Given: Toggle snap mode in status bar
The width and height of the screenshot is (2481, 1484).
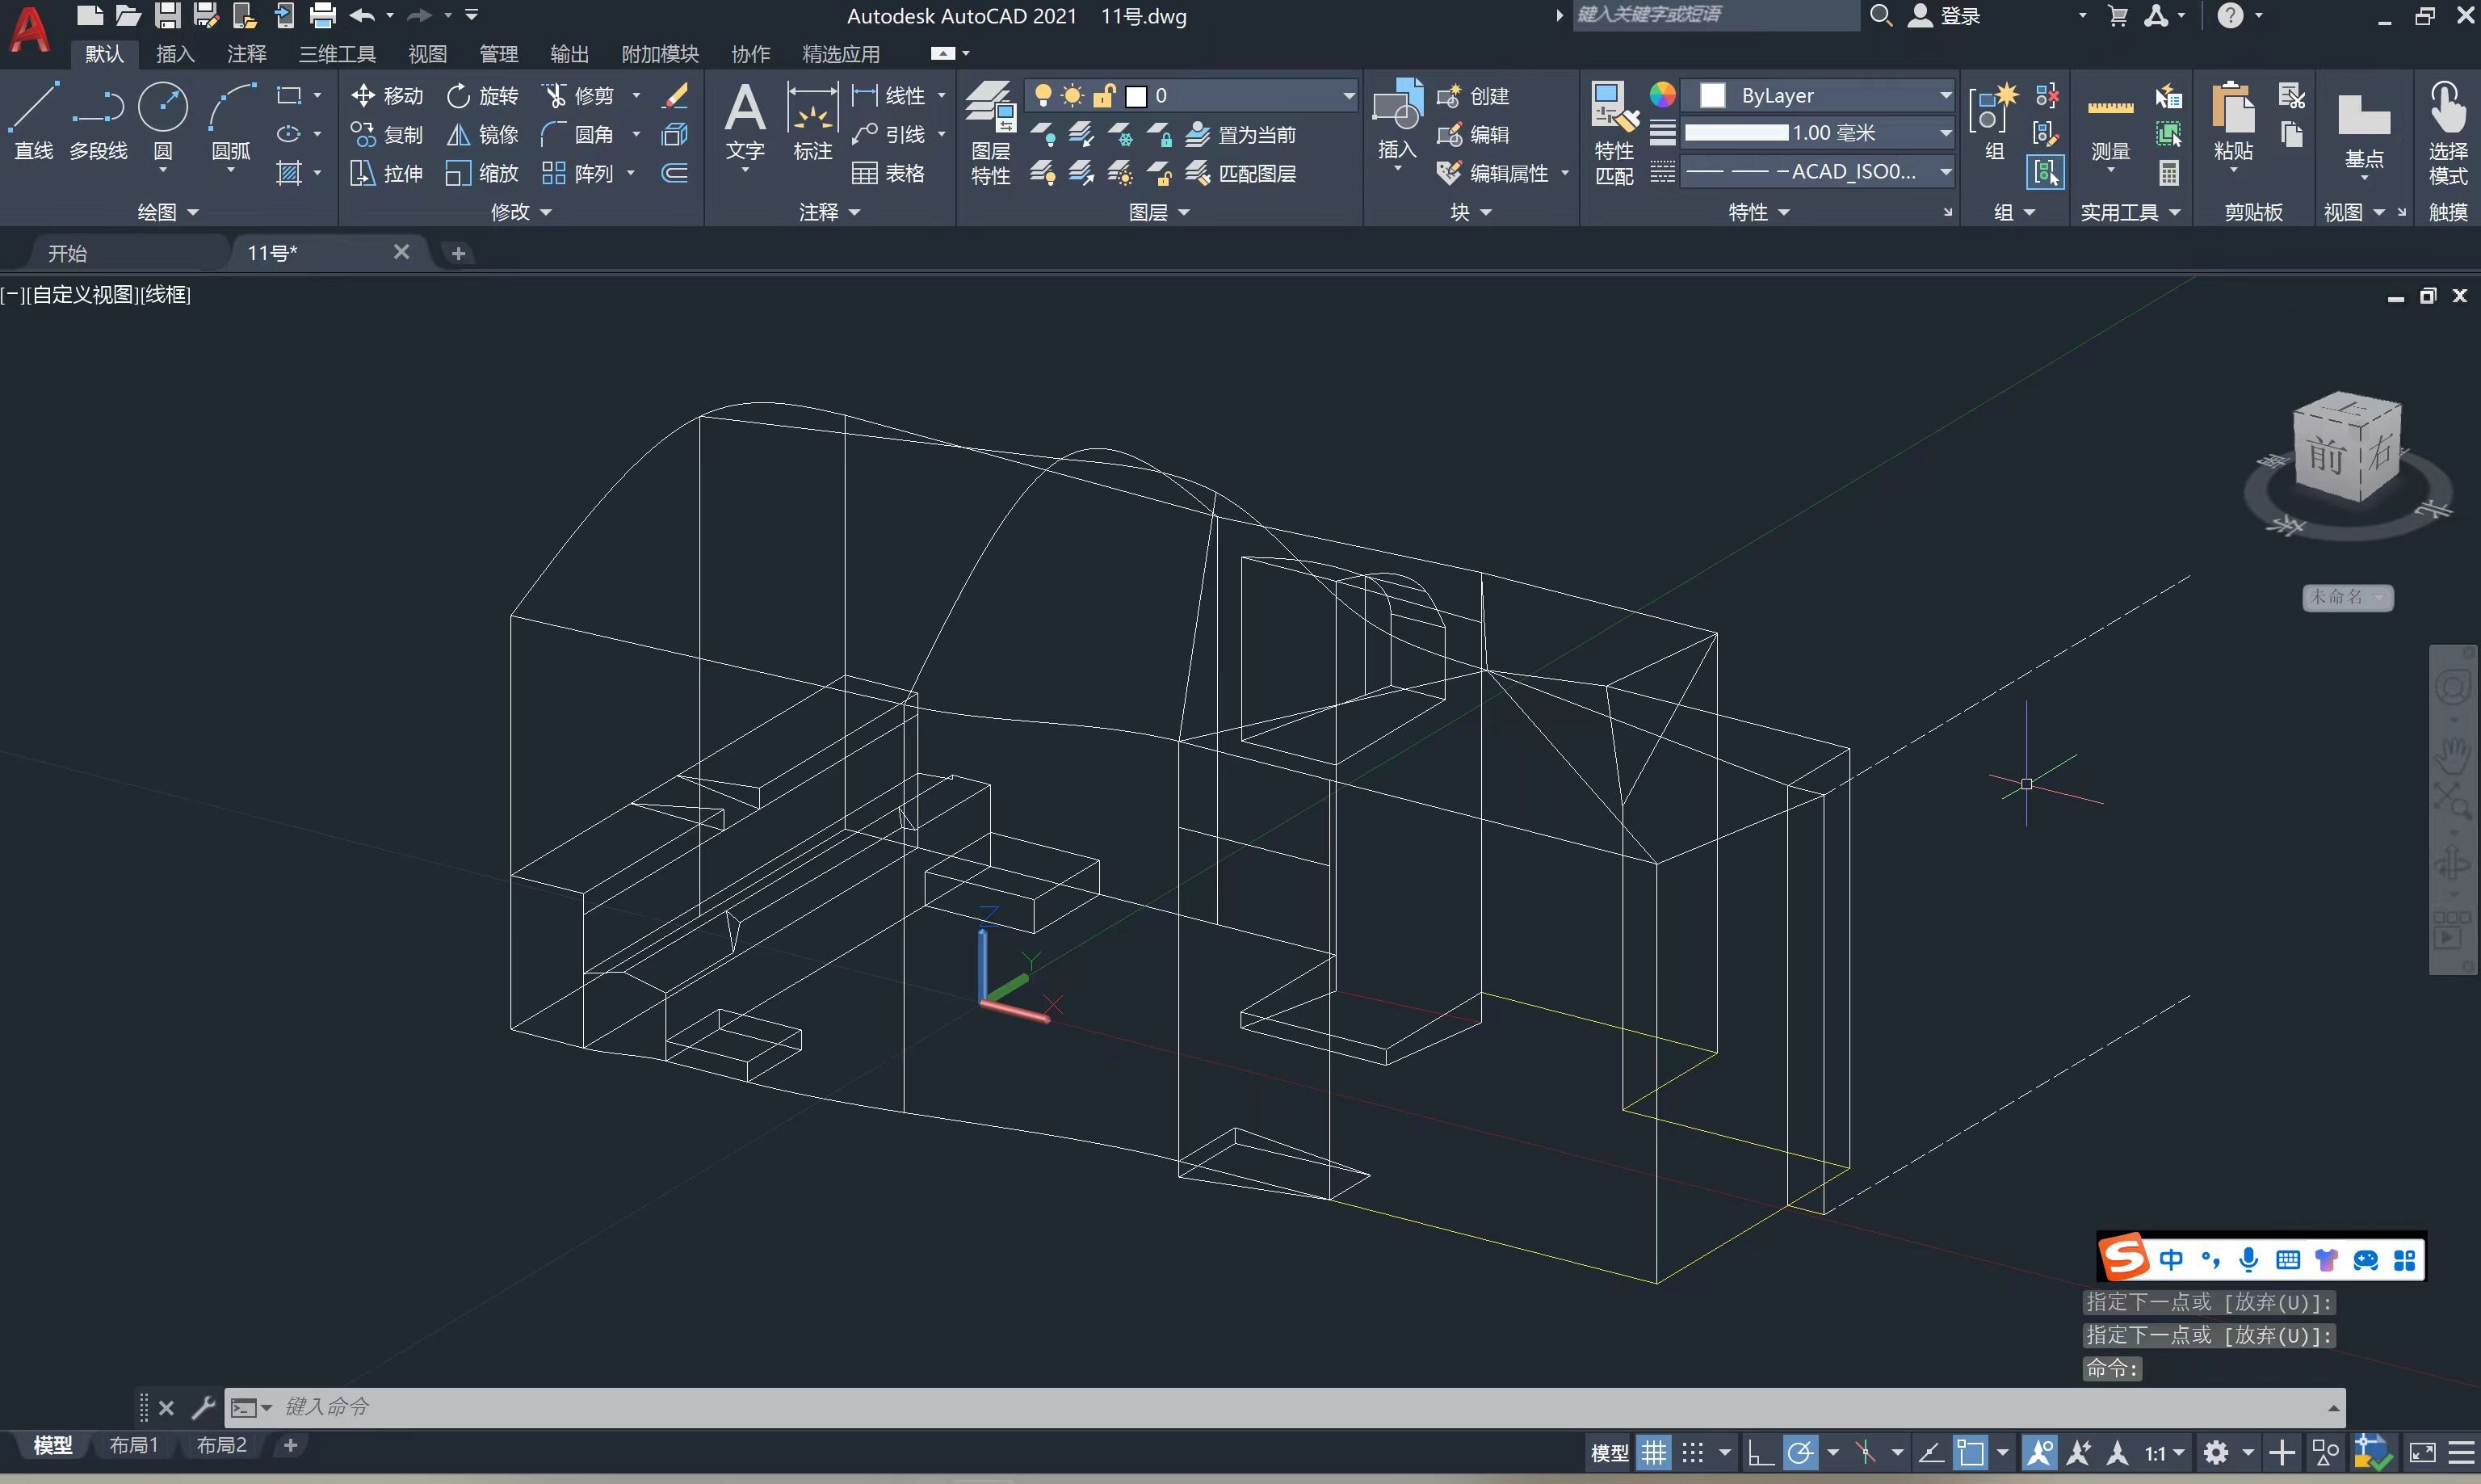Looking at the screenshot, I should click(1692, 1452).
